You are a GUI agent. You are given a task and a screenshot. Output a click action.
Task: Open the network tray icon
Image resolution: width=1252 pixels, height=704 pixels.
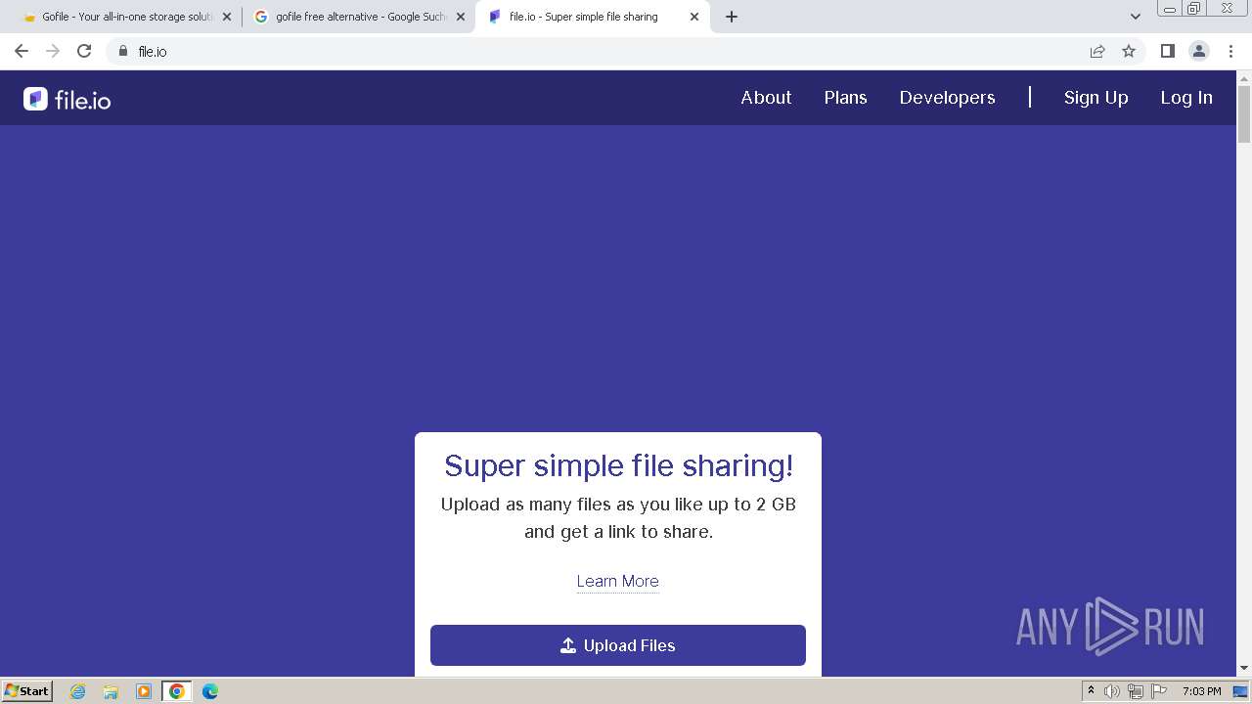tap(1136, 691)
